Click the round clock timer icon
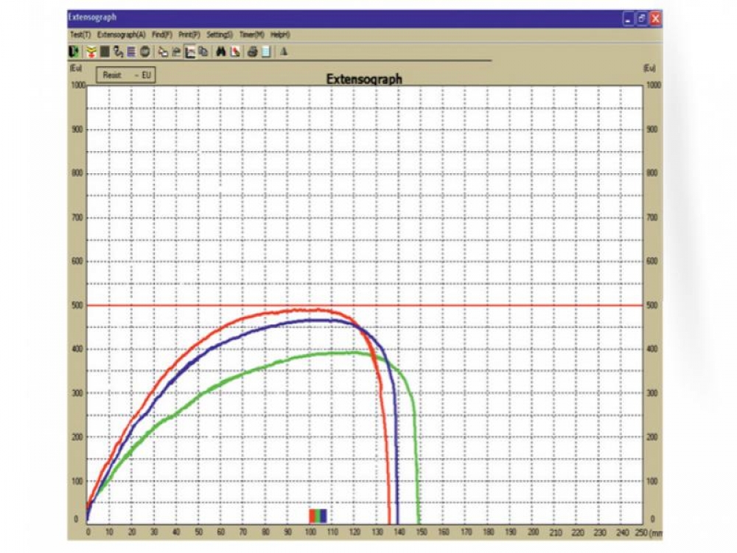The width and height of the screenshot is (737, 553). pyautogui.click(x=145, y=52)
